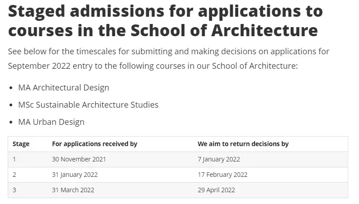The image size is (359, 204).
Task: Click the bullet before MA Architectural Design
Action: [11, 88]
